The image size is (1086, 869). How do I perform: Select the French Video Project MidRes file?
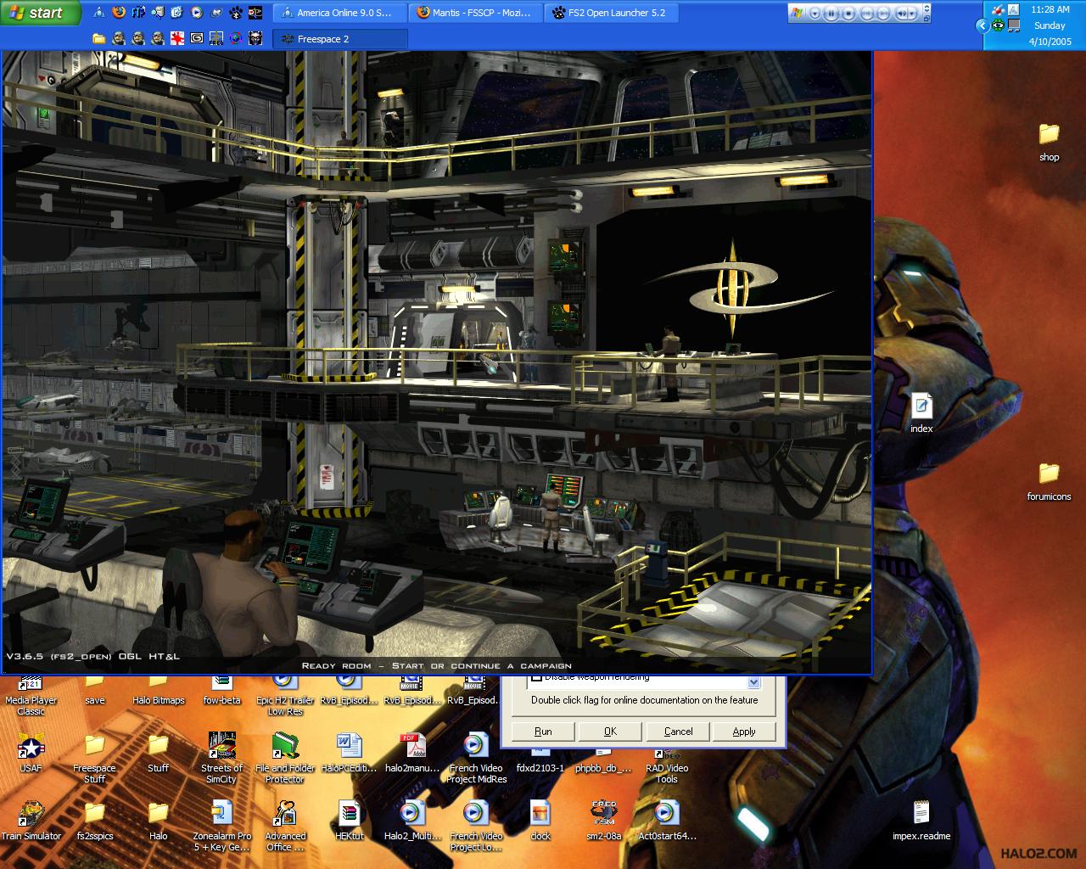476,758
